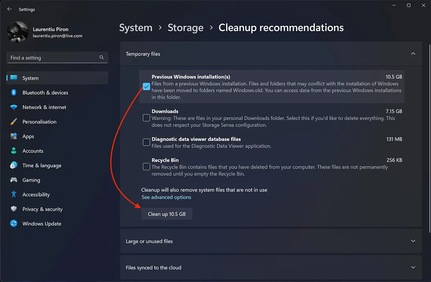Click the Network wifi icon
This screenshot has height=282, width=431.
tap(14, 107)
